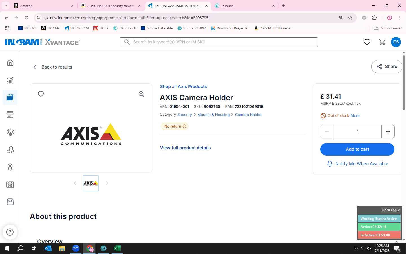Open the wishlist heart in header
Viewport: 406px width, 254px height.
coord(367,42)
